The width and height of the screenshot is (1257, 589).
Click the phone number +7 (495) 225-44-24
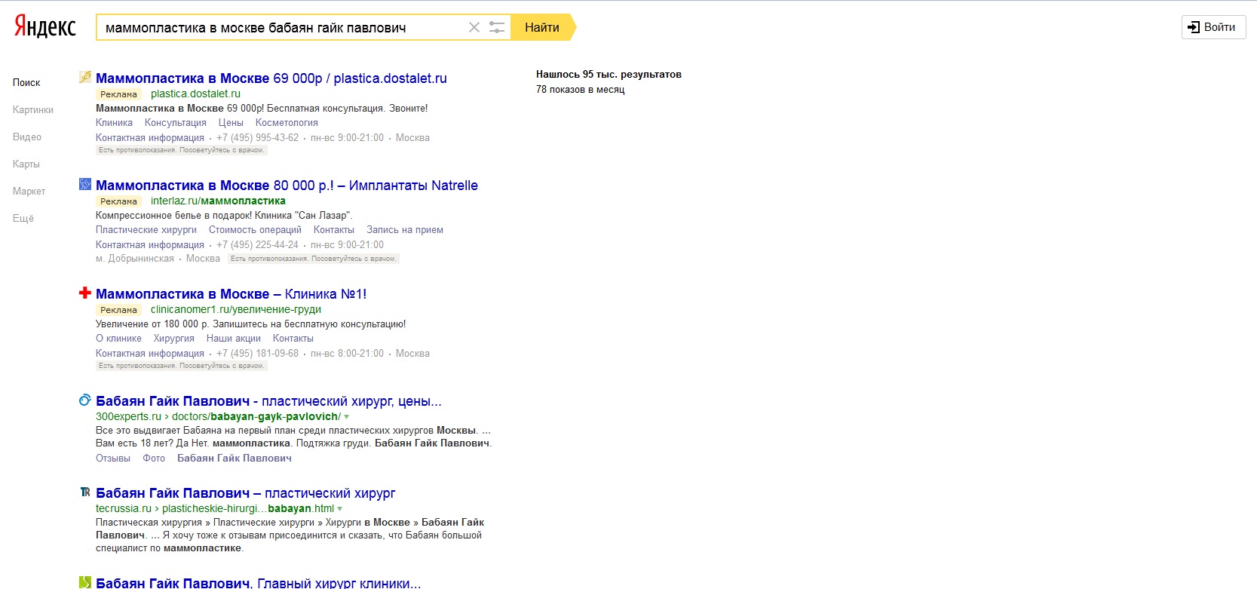pyautogui.click(x=257, y=245)
